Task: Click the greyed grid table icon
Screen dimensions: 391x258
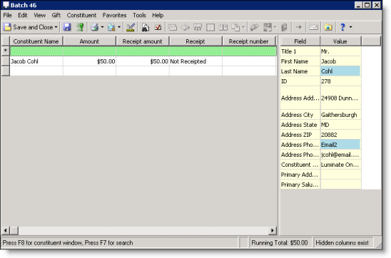Action: pos(210,27)
